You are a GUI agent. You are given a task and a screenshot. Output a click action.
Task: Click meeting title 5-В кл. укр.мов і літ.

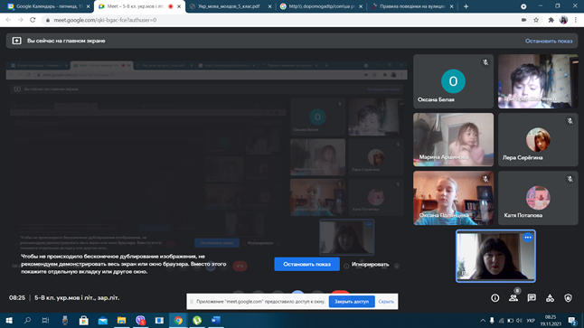77,298
